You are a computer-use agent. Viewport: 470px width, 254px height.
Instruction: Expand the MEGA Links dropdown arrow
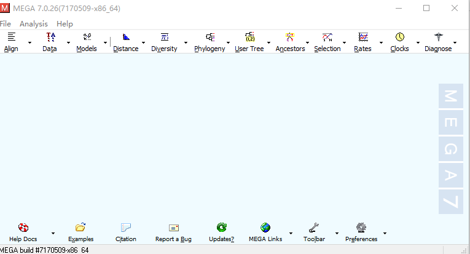click(x=291, y=233)
